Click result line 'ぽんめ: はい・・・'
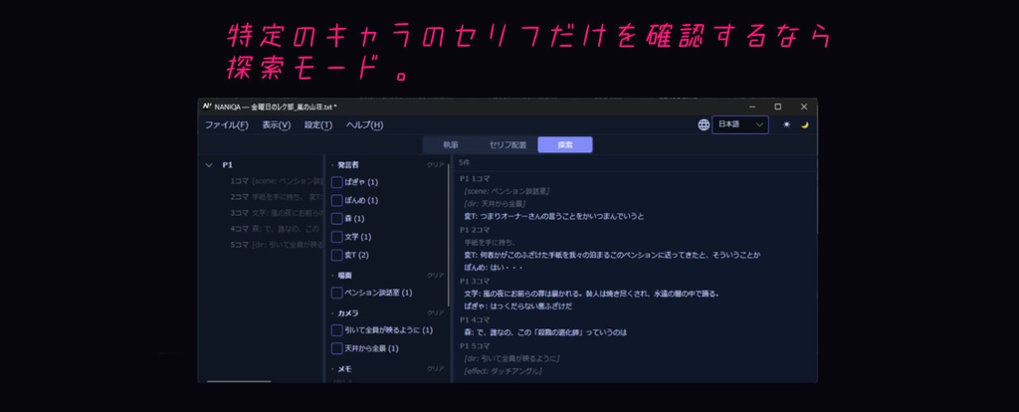1019x412 pixels. click(494, 267)
